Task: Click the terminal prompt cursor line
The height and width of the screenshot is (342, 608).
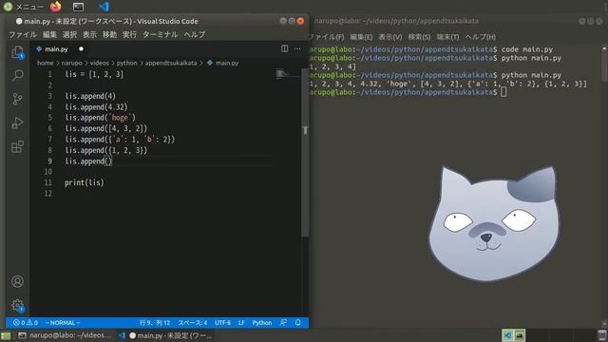Action: click(408, 92)
